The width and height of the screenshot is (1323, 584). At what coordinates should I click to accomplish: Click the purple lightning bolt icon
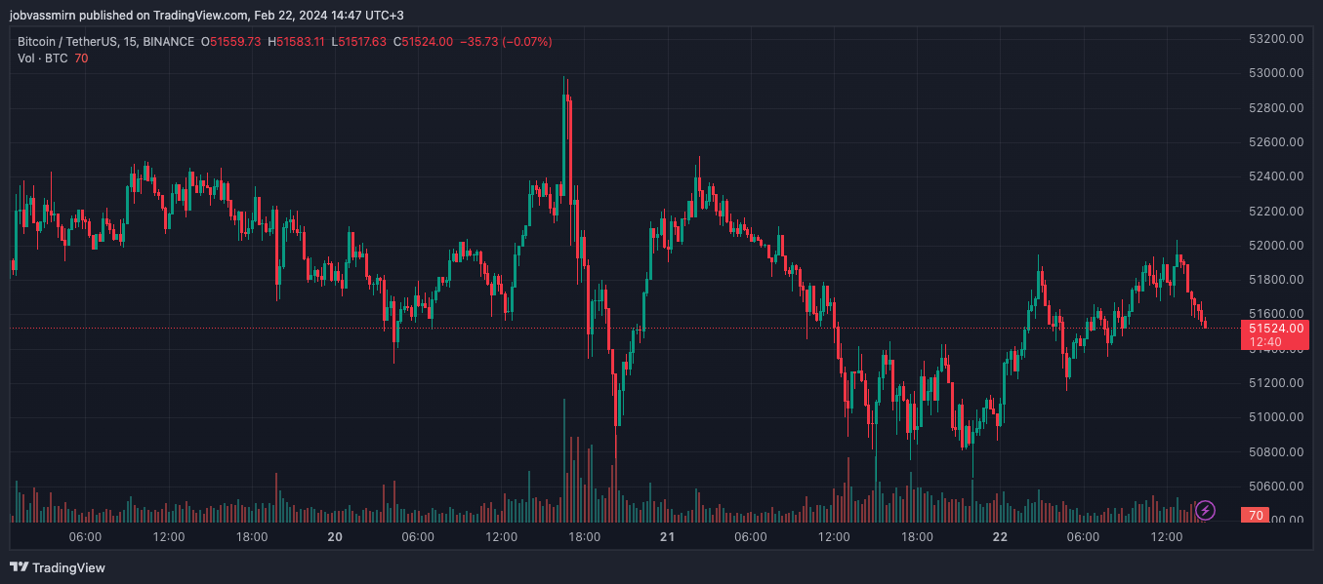pyautogui.click(x=1206, y=510)
